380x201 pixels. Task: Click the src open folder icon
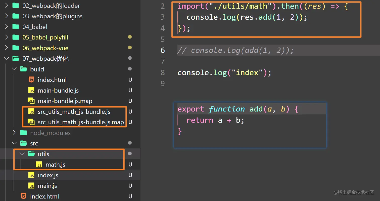coord(24,143)
